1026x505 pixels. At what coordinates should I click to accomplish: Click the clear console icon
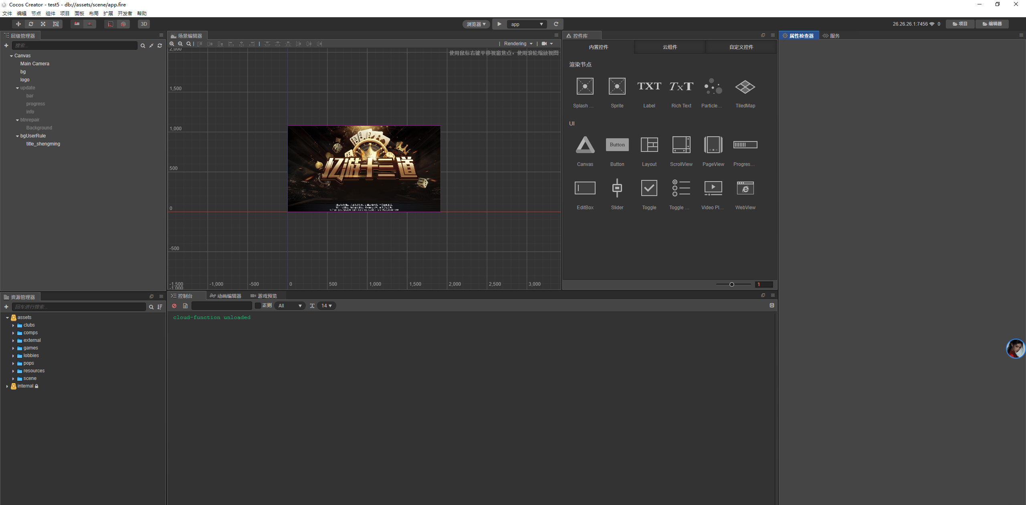coord(174,306)
